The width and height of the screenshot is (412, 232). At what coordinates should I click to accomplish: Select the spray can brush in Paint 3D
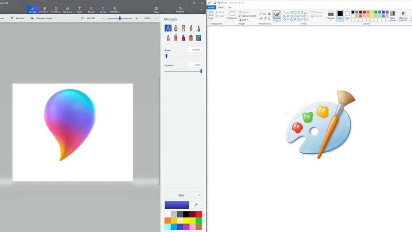[x=190, y=38]
